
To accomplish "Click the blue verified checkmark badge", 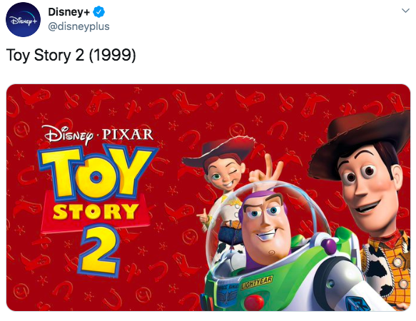I will (x=98, y=12).
